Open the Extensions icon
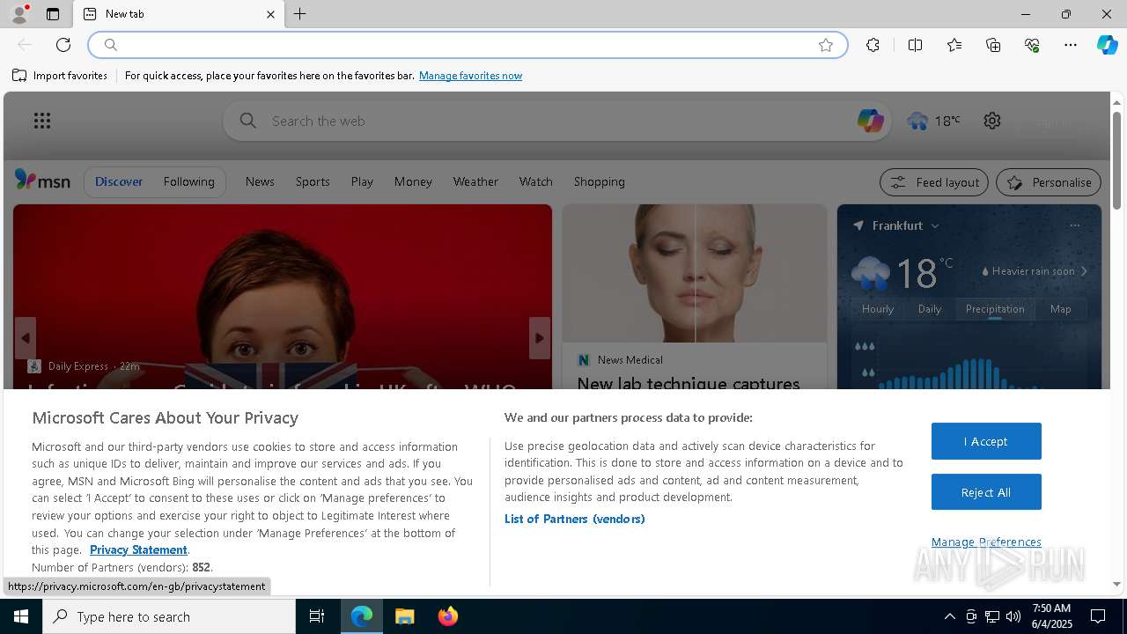This screenshot has height=634, width=1127. click(x=873, y=45)
